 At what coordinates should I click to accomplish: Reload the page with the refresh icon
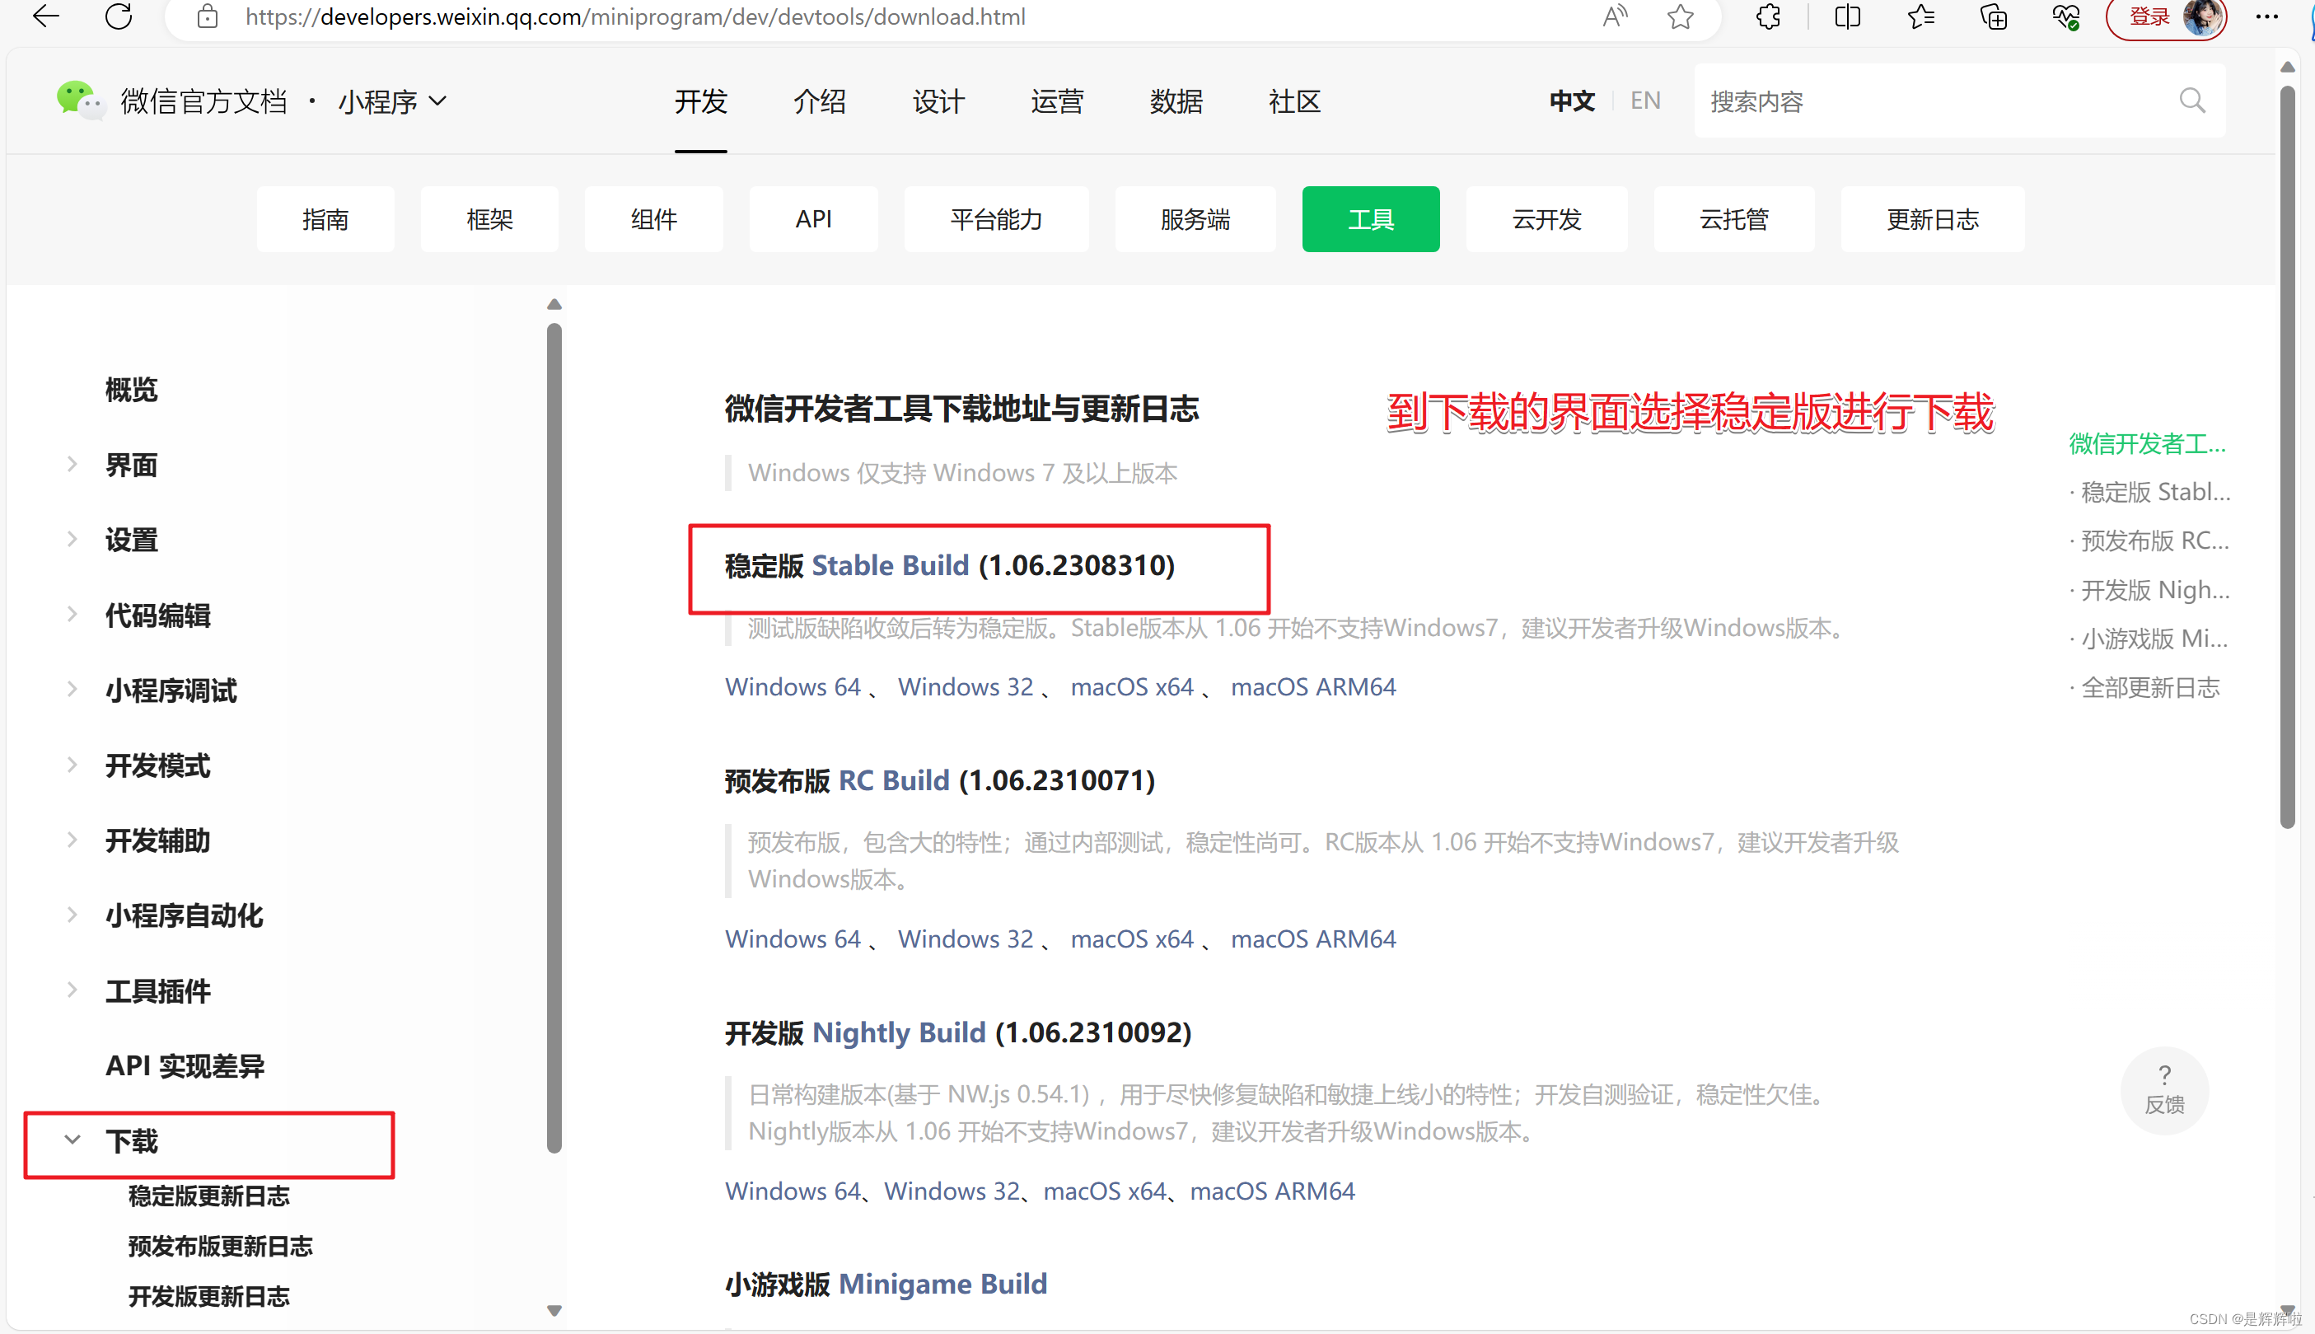coord(119,16)
